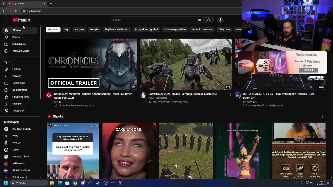
Task: Open Chronicles: Medieval video title link
Action: click(x=93, y=96)
